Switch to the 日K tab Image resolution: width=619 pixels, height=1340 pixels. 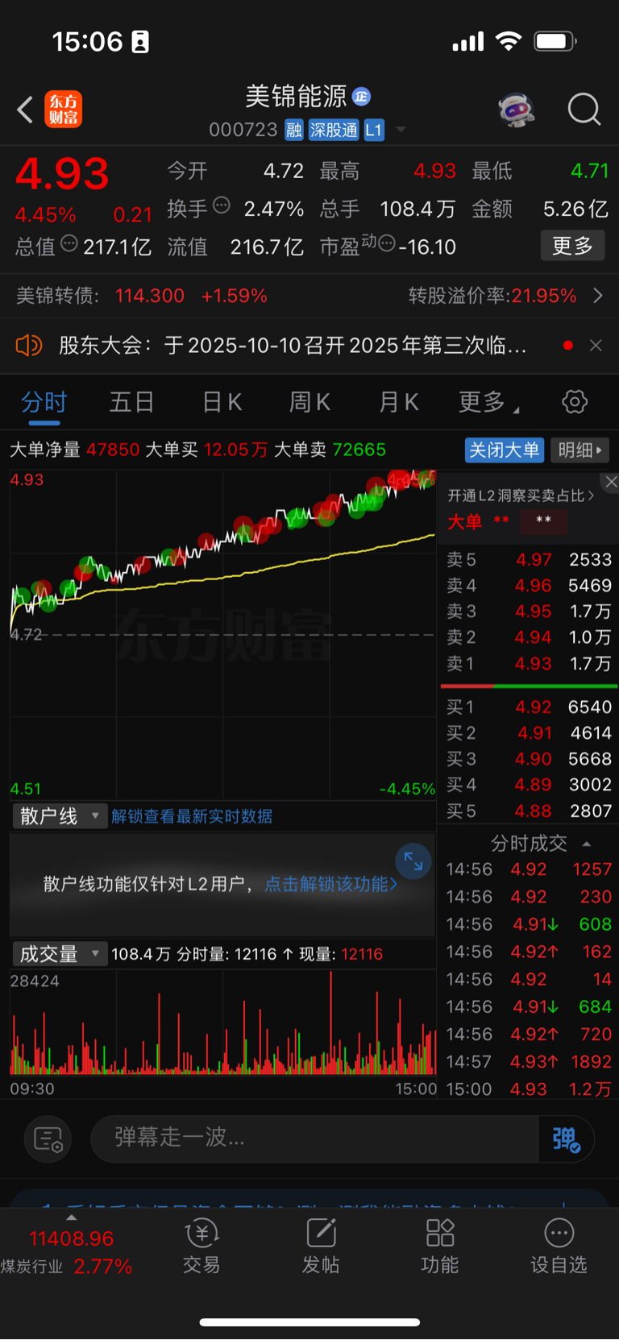222,402
